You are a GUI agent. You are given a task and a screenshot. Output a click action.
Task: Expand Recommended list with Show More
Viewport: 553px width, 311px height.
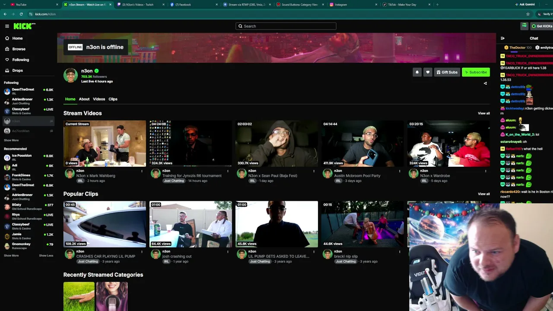point(11,256)
